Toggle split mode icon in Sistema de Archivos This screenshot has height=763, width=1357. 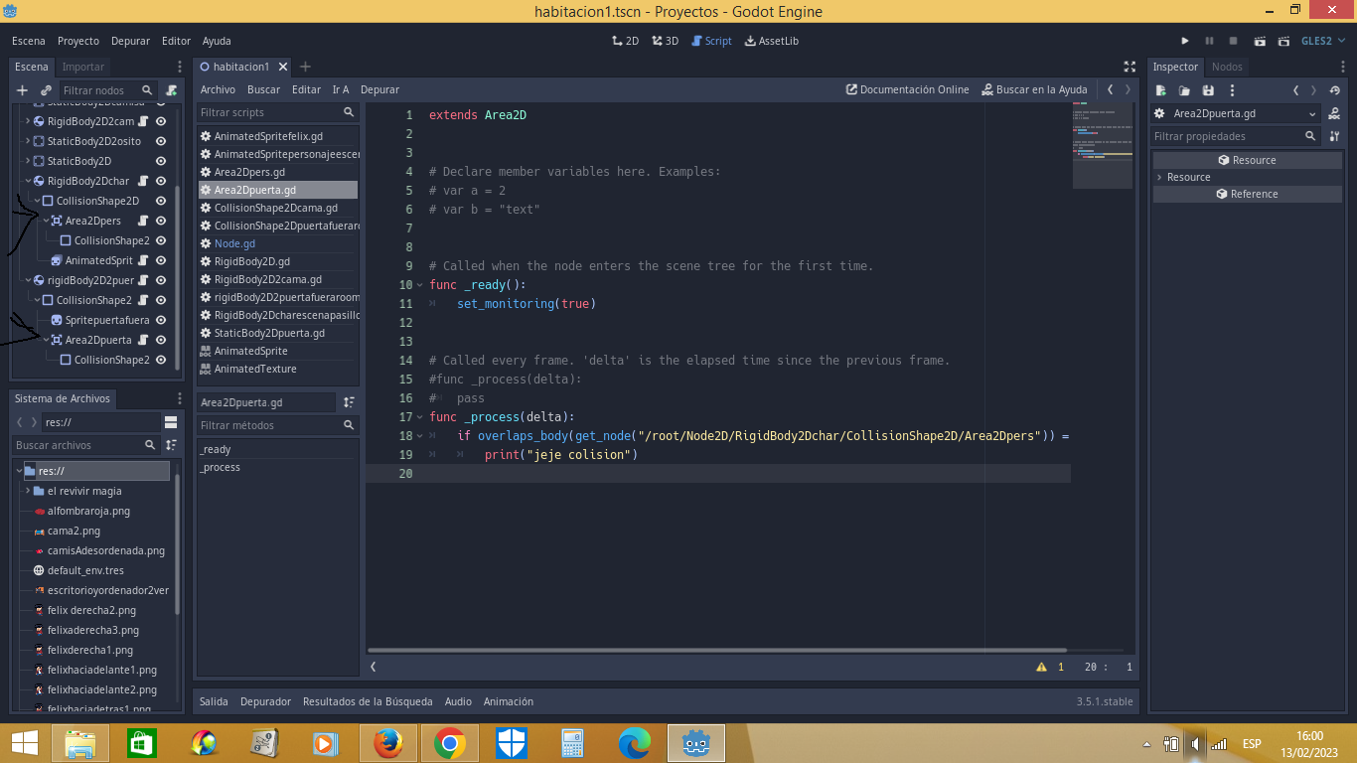coord(171,422)
